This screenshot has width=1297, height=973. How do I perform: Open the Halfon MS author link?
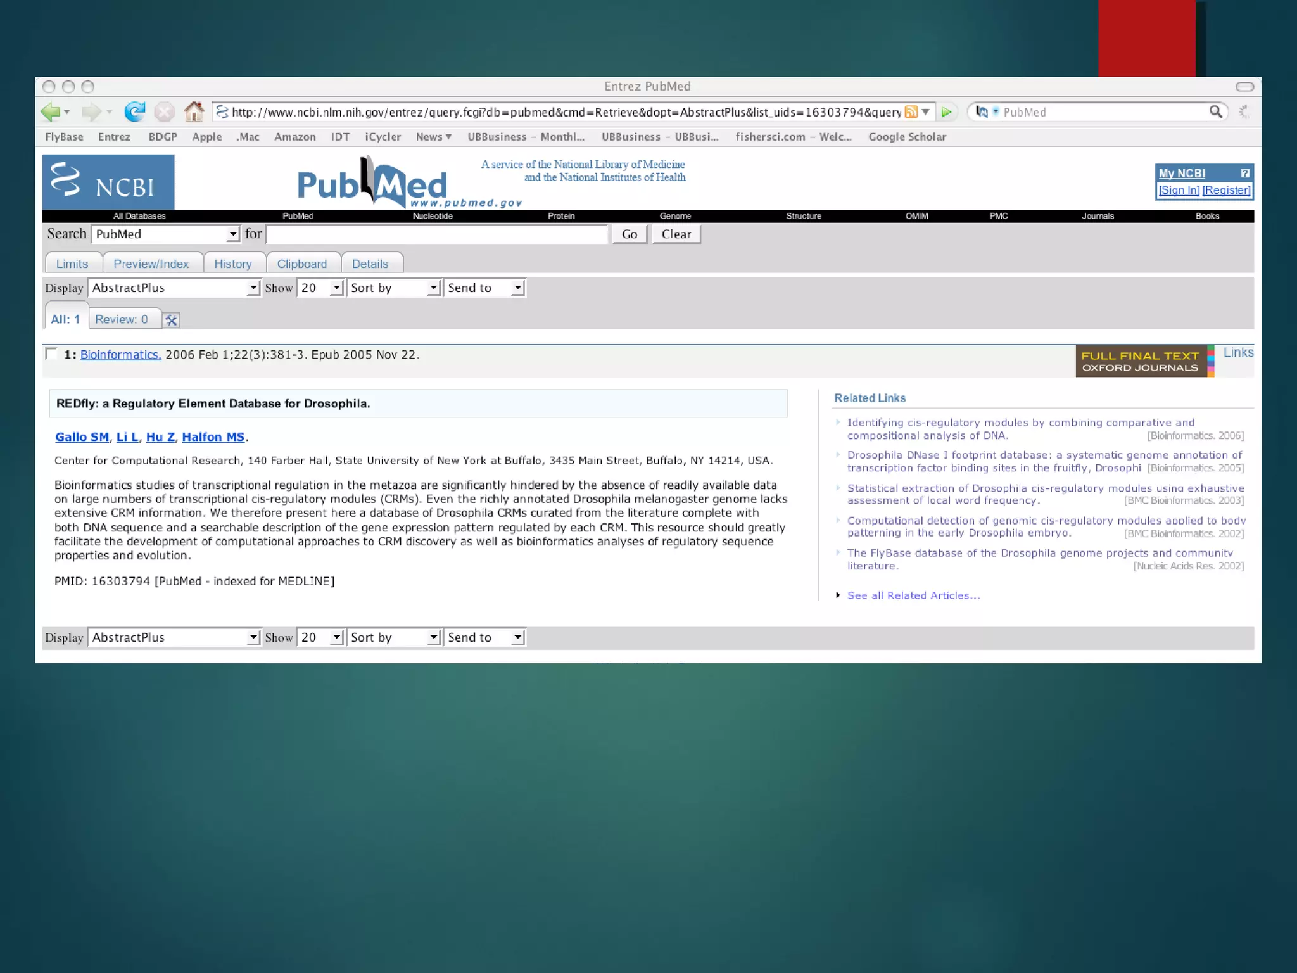click(x=213, y=437)
